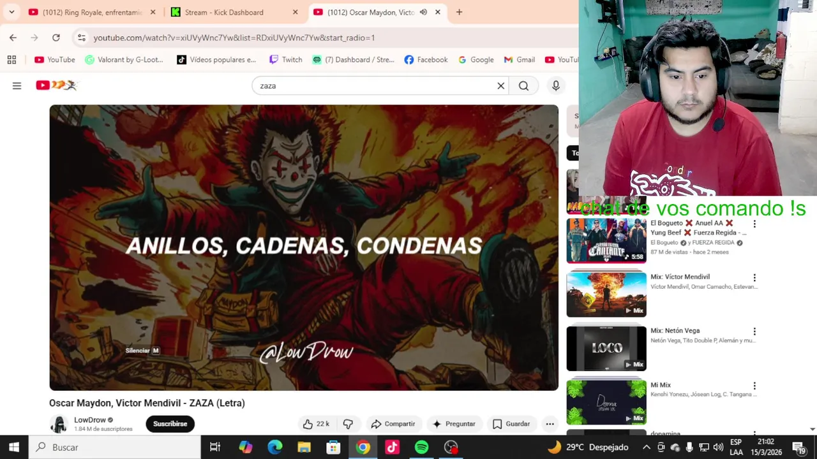Open Mix: Netón Vega thumbnail
Image resolution: width=817 pixels, height=459 pixels.
click(606, 349)
